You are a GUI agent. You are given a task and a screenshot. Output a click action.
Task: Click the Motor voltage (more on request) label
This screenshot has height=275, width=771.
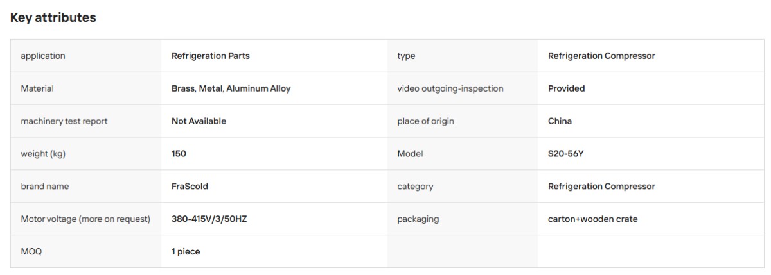coord(85,219)
